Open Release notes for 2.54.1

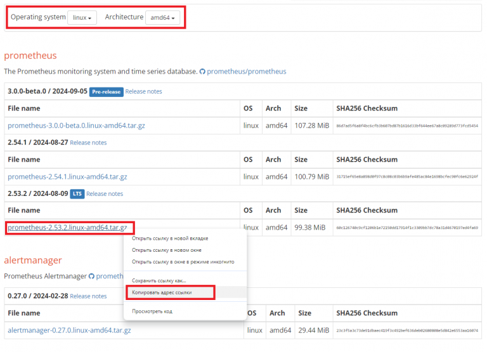pyautogui.click(x=88, y=143)
